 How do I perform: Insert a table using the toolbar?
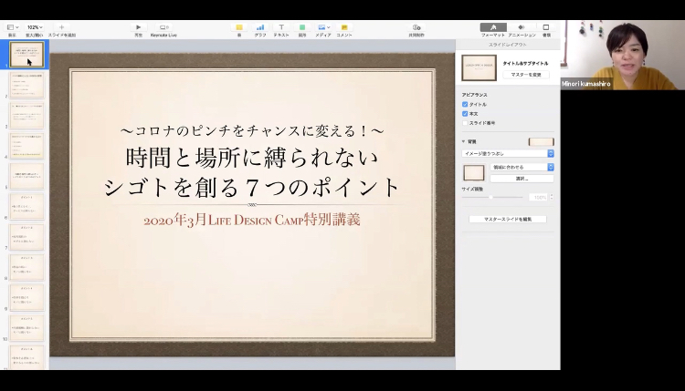pos(239,27)
